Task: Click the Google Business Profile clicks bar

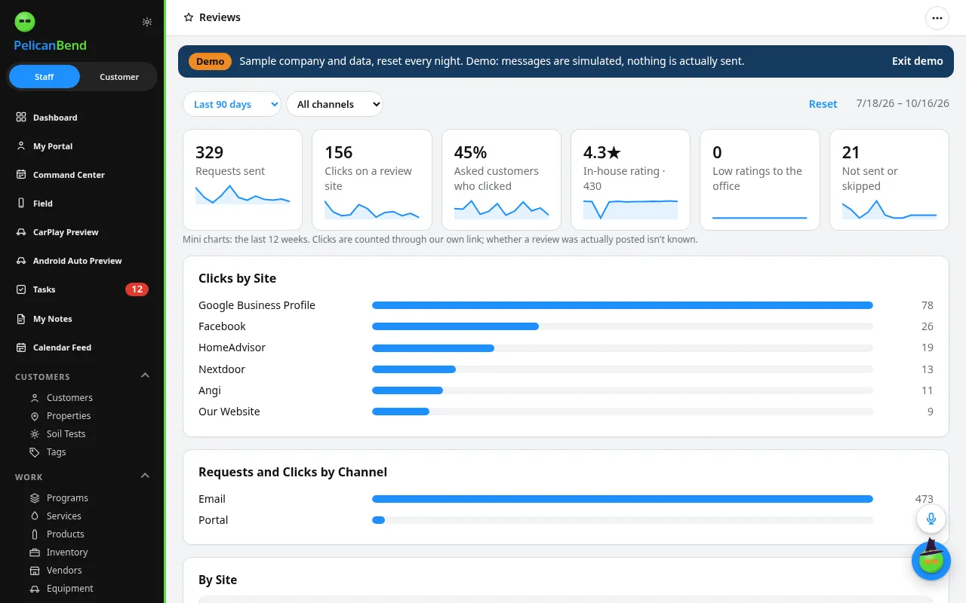Action: [623, 305]
